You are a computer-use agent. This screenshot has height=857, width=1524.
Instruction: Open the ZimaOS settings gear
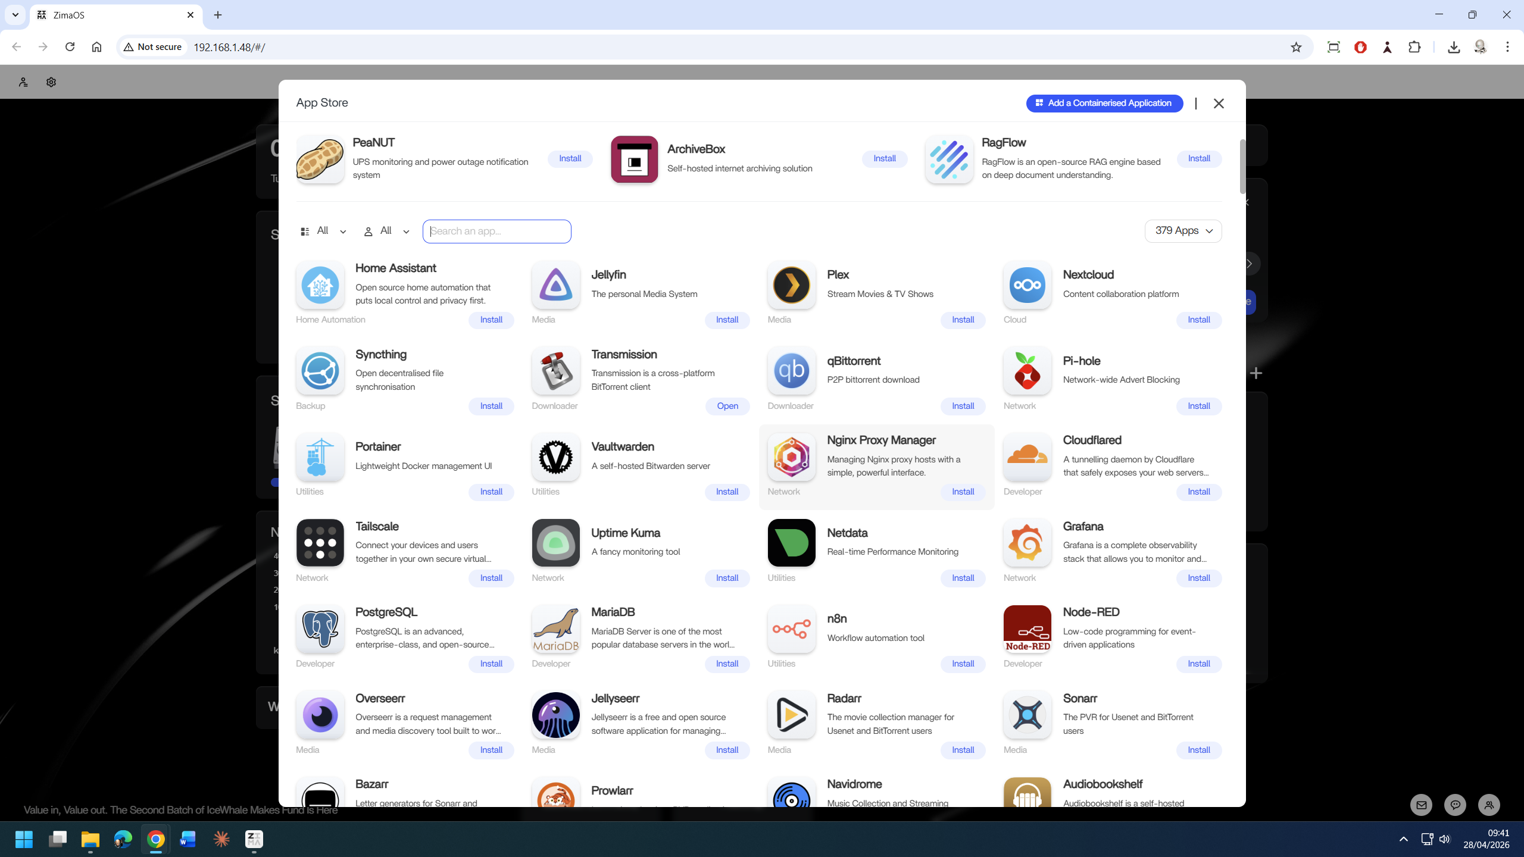tap(51, 82)
